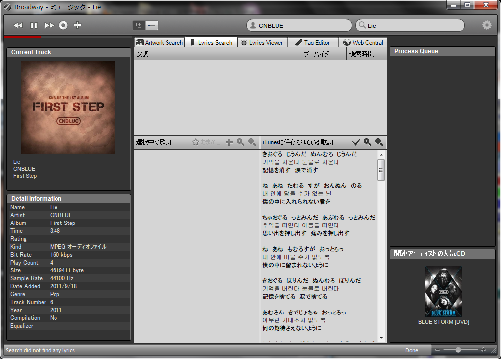Click the Equalizer row in details

[69, 326]
